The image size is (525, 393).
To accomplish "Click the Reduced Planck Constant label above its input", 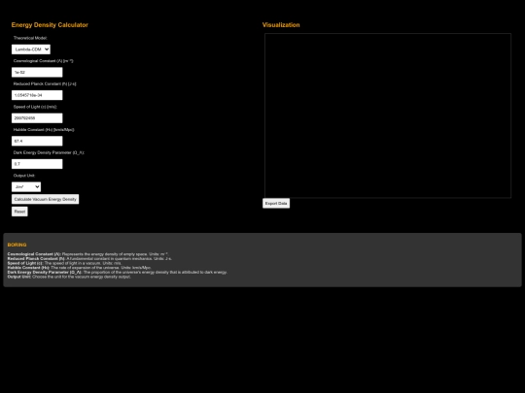I will [45, 83].
